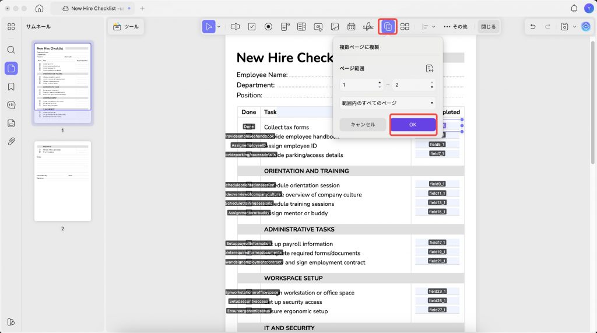
Task: Open the create multiple copies grid tool
Action: [x=405, y=27]
